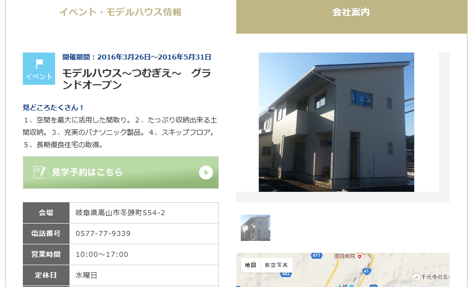Click the venue address 岐阜県高山市冬頭町554-2
Image resolution: width=475 pixels, height=287 pixels.
pyautogui.click(x=120, y=213)
